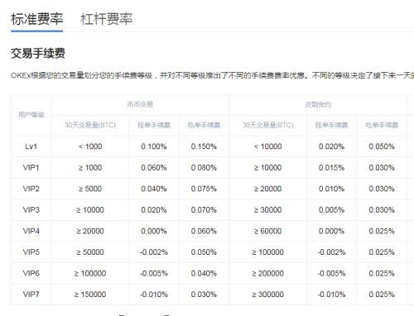Click VIP6 币币交易 taker fee 0.040%

pyautogui.click(x=204, y=273)
